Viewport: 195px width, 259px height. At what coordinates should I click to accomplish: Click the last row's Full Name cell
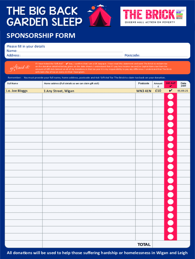click(x=24, y=236)
